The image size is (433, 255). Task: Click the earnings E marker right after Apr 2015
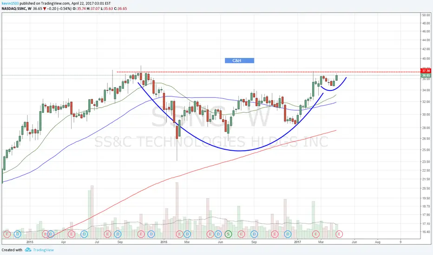coord(71,234)
